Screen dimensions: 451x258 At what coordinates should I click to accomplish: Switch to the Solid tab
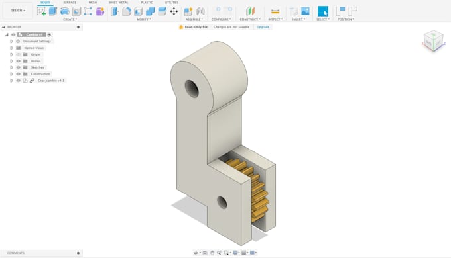(x=45, y=2)
